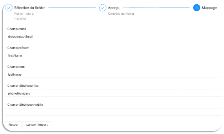Click the Champ téléphone fixe label
The image size is (224, 134).
pyautogui.click(x=23, y=86)
